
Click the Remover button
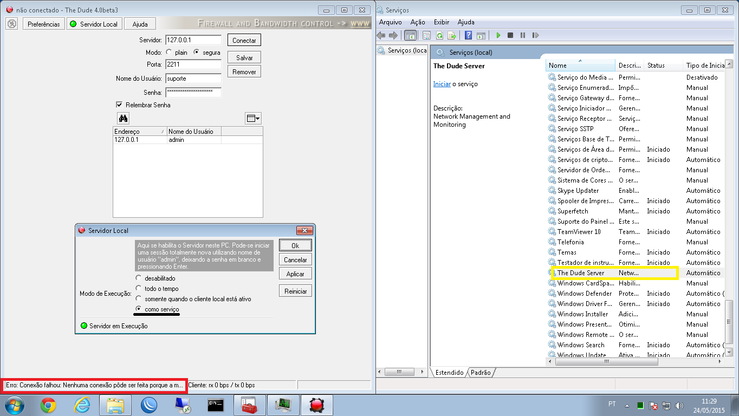[x=244, y=71]
